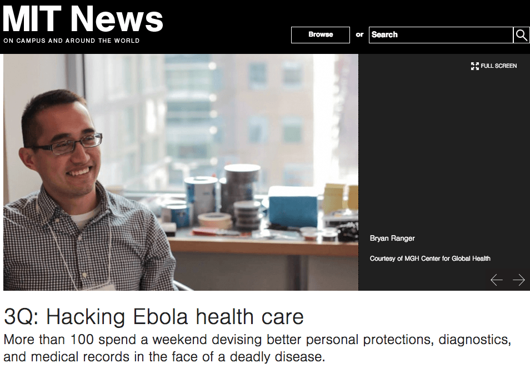Click the article subheadline about the weekend

coord(257,348)
